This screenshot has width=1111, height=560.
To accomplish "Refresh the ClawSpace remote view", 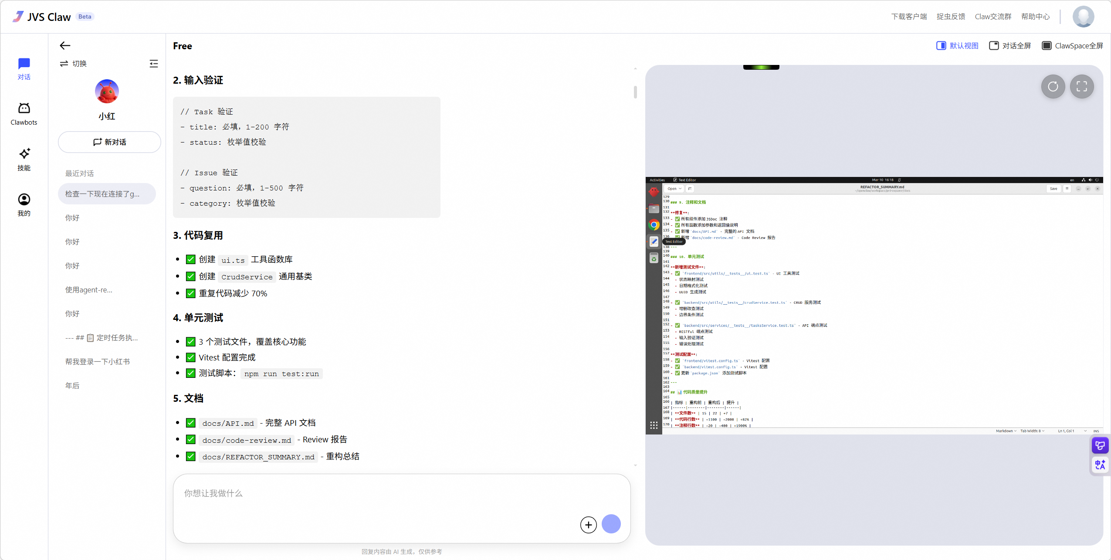I will point(1053,87).
